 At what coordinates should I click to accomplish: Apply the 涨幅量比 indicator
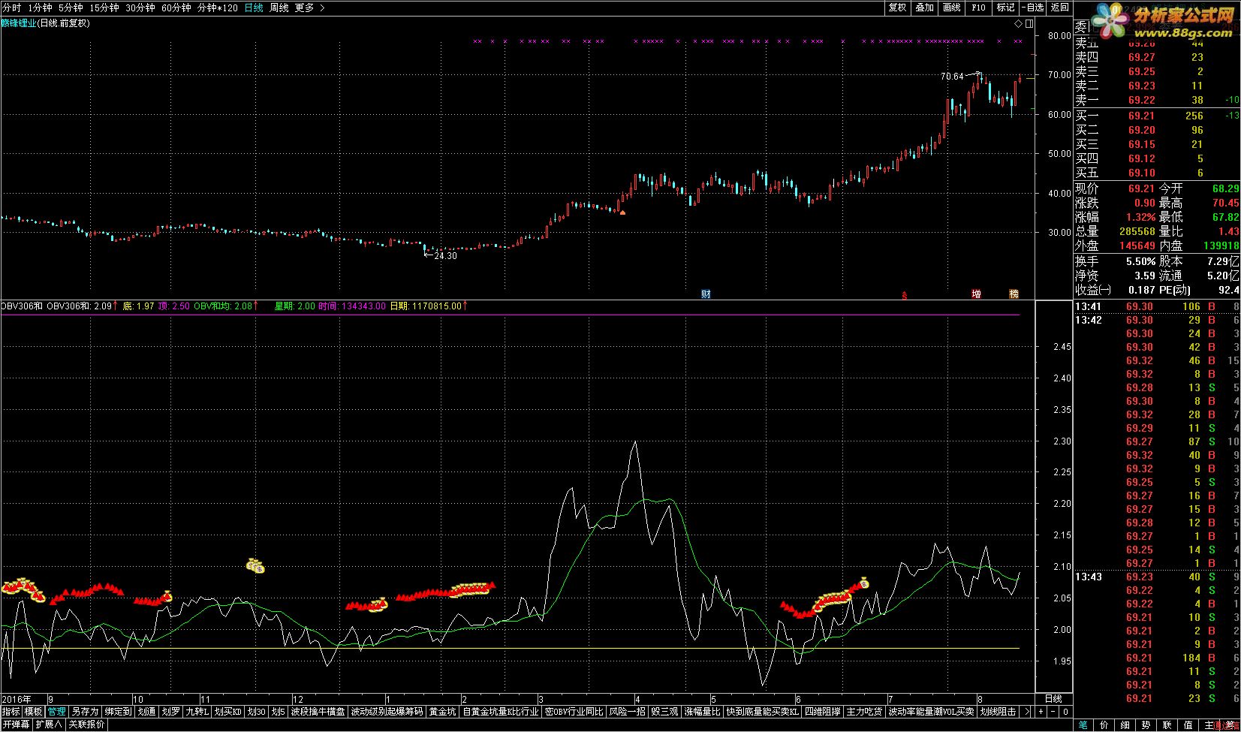[x=702, y=712]
